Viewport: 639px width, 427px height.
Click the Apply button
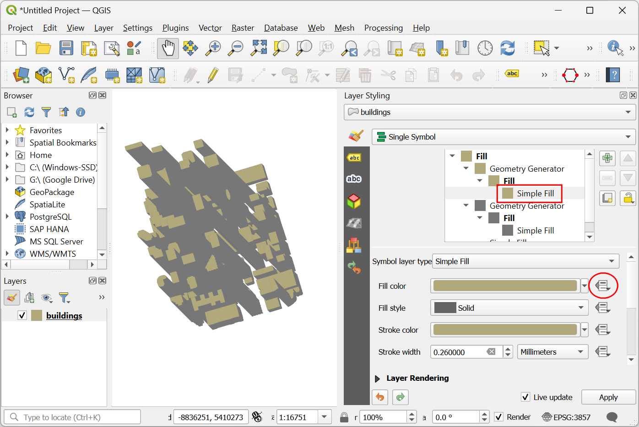(x=608, y=397)
